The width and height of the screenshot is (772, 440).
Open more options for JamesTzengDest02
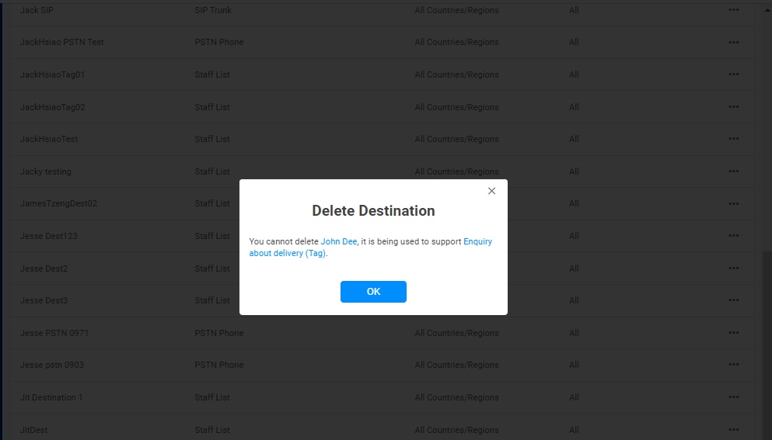click(x=733, y=204)
